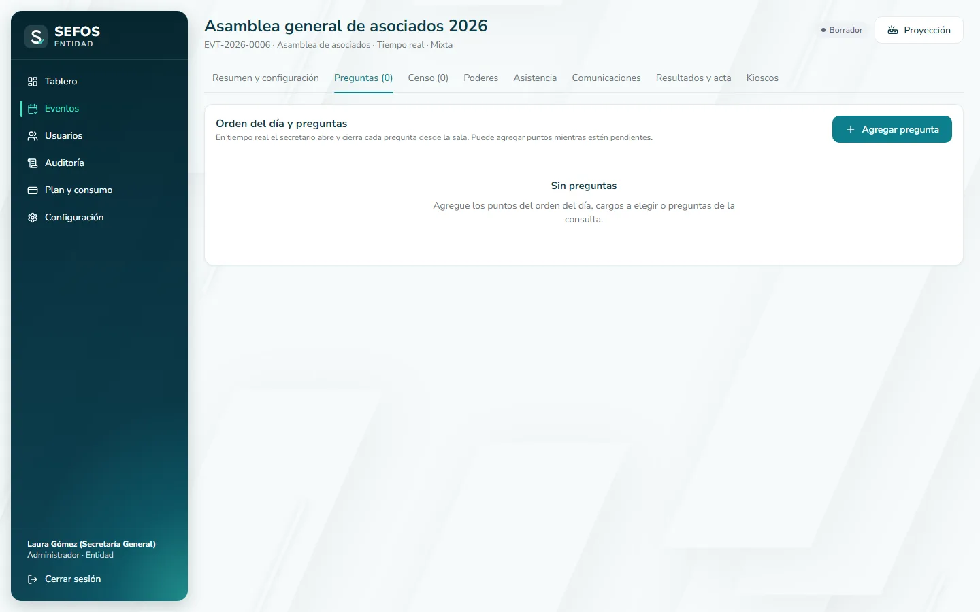Select the Eventos calendar icon
This screenshot has height=612, width=980.
click(x=33, y=109)
